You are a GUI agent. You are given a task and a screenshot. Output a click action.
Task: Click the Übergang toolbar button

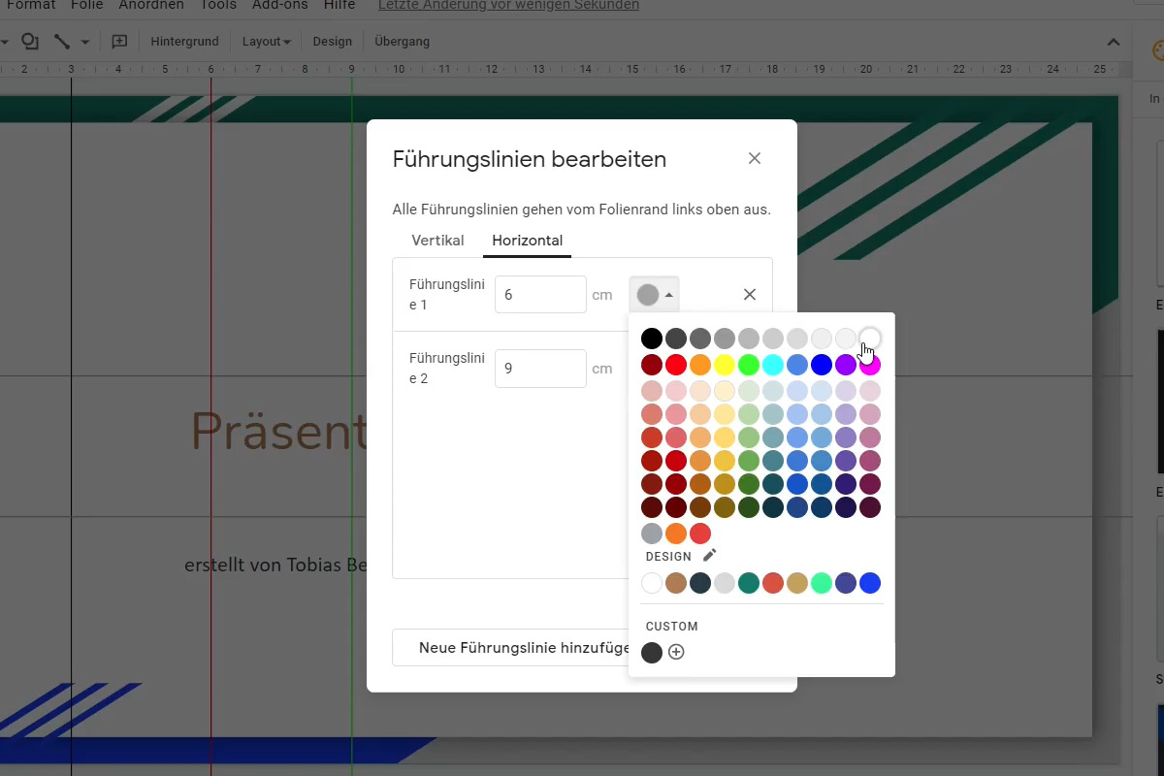(x=402, y=42)
